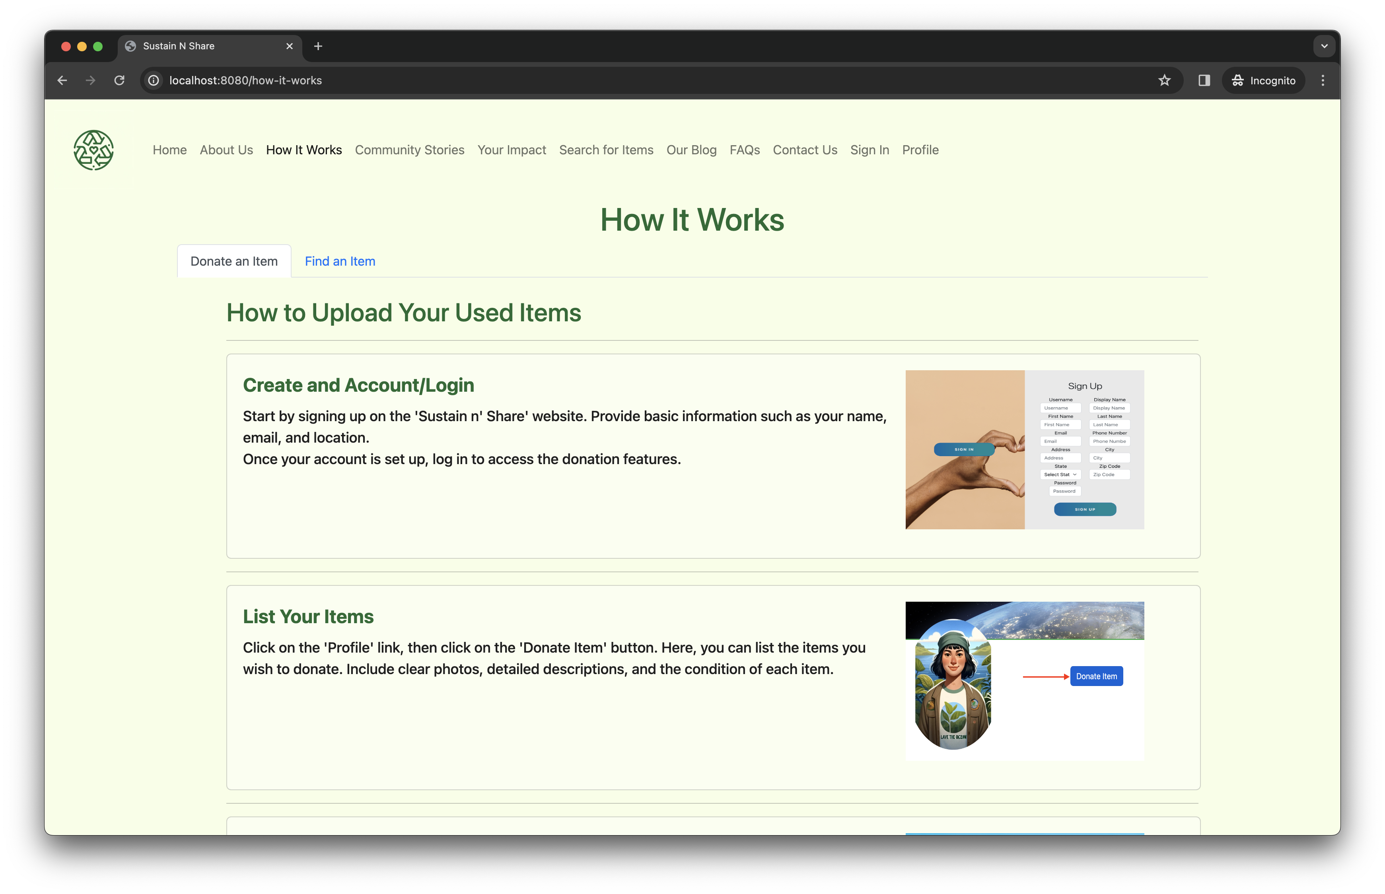This screenshot has width=1385, height=894.
Task: Open a new browser tab
Action: [x=318, y=46]
